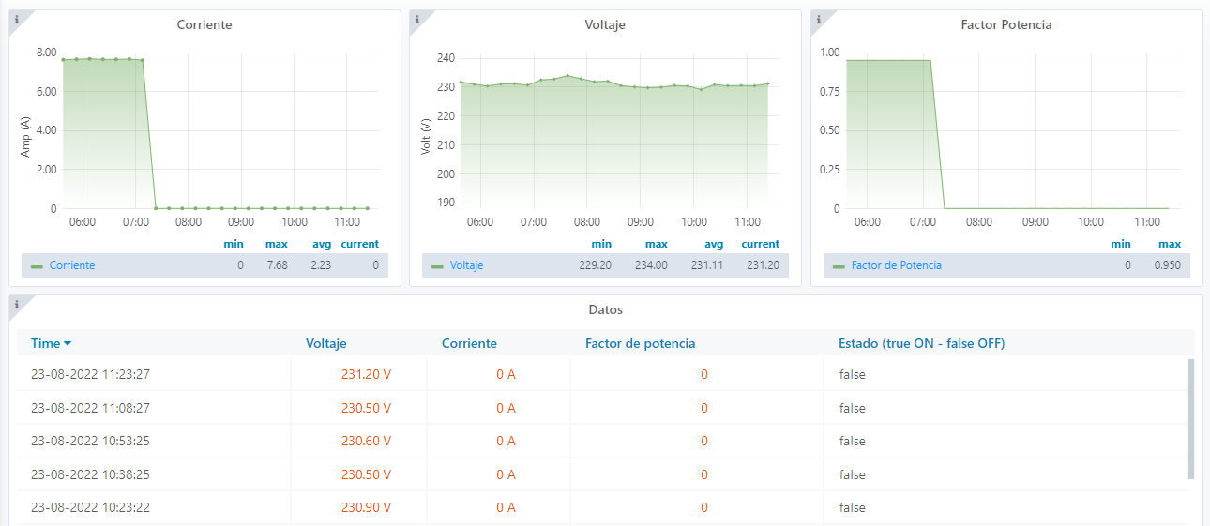
Task: Sort Voltaje legend by max column
Action: tap(656, 244)
